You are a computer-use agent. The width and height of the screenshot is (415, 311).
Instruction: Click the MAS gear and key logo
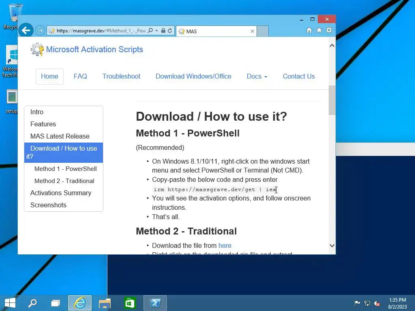point(37,49)
